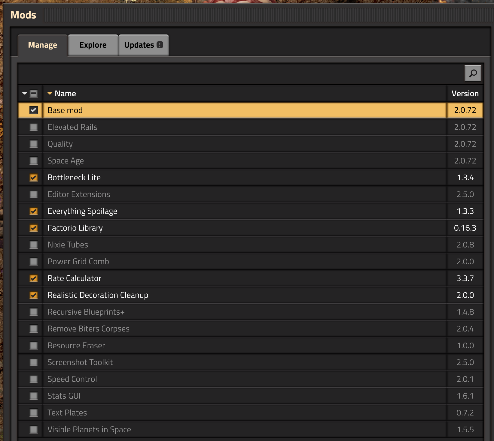Screen dimensions: 494x441
Task: Switch to the Manage tab
Action: pos(42,45)
